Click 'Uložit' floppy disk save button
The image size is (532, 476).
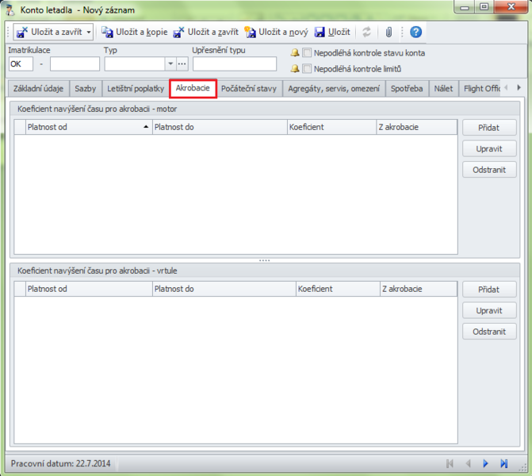pyautogui.click(x=332, y=33)
